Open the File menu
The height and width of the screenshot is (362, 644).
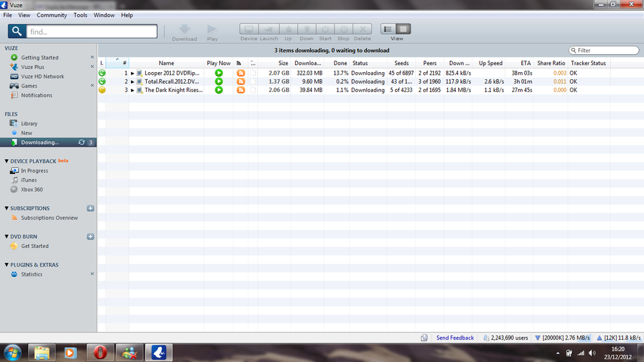(7, 15)
